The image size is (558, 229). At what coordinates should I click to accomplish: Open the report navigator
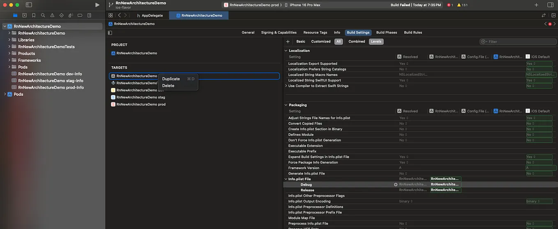pyautogui.click(x=89, y=15)
